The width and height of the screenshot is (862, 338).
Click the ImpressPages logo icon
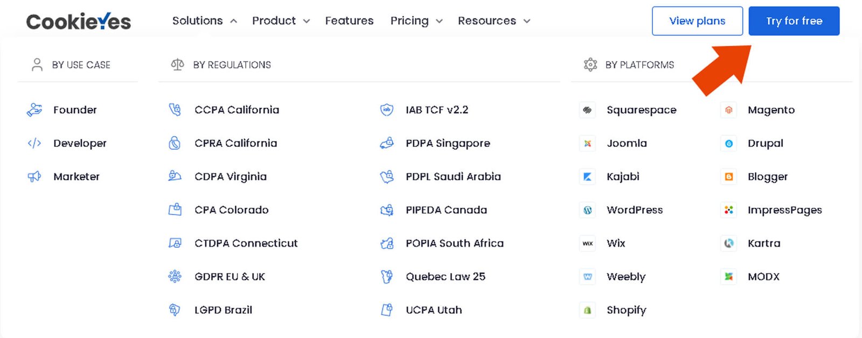click(728, 210)
